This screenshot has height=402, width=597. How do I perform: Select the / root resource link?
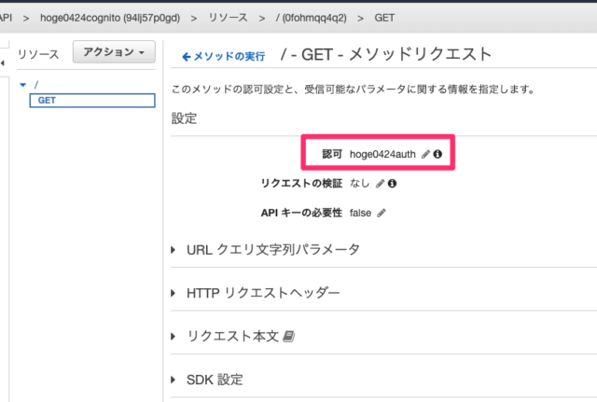36,85
